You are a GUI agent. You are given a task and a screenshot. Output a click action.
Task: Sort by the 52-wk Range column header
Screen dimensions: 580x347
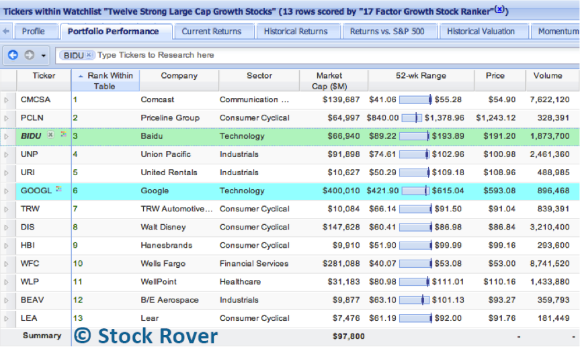click(x=421, y=81)
